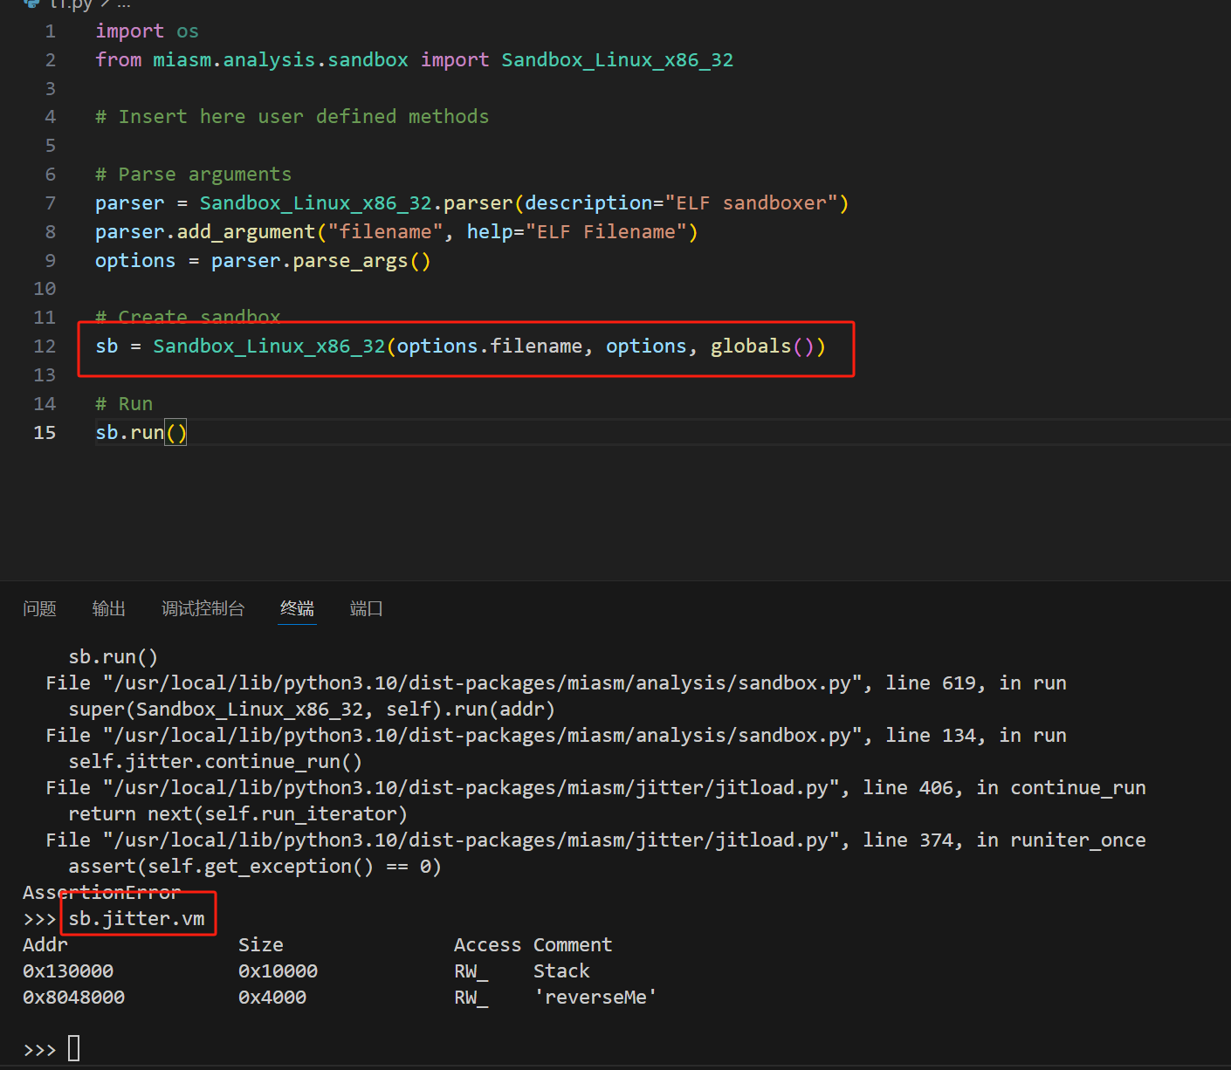
Task: Open the 问题 panel tab
Action: point(39,608)
